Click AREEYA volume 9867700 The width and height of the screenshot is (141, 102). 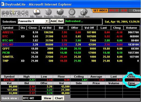tap(134, 32)
